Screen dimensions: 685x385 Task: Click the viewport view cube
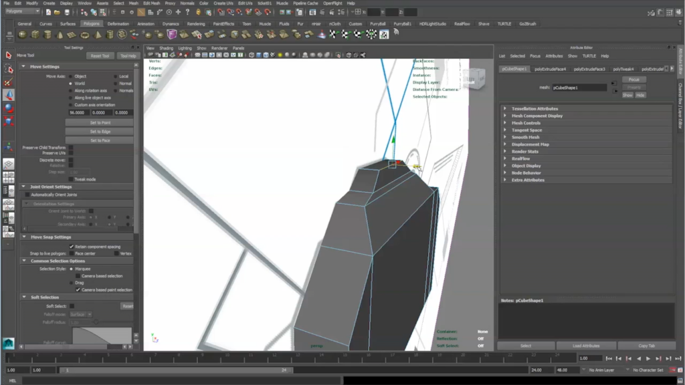pos(474,79)
